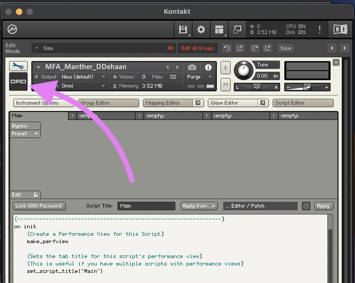Click the wrench edit mode icon
Image resolution: width=355 pixels, height=283 pixels.
click(19, 66)
